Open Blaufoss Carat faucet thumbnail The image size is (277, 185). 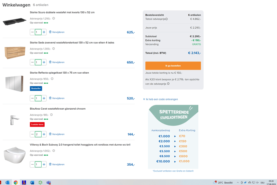[15, 120]
